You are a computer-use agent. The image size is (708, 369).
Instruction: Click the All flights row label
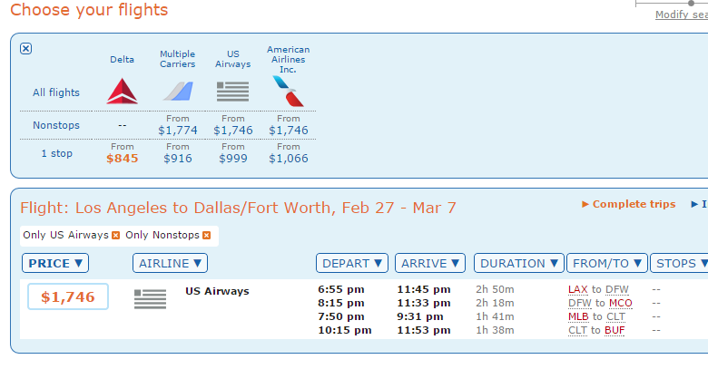point(56,92)
